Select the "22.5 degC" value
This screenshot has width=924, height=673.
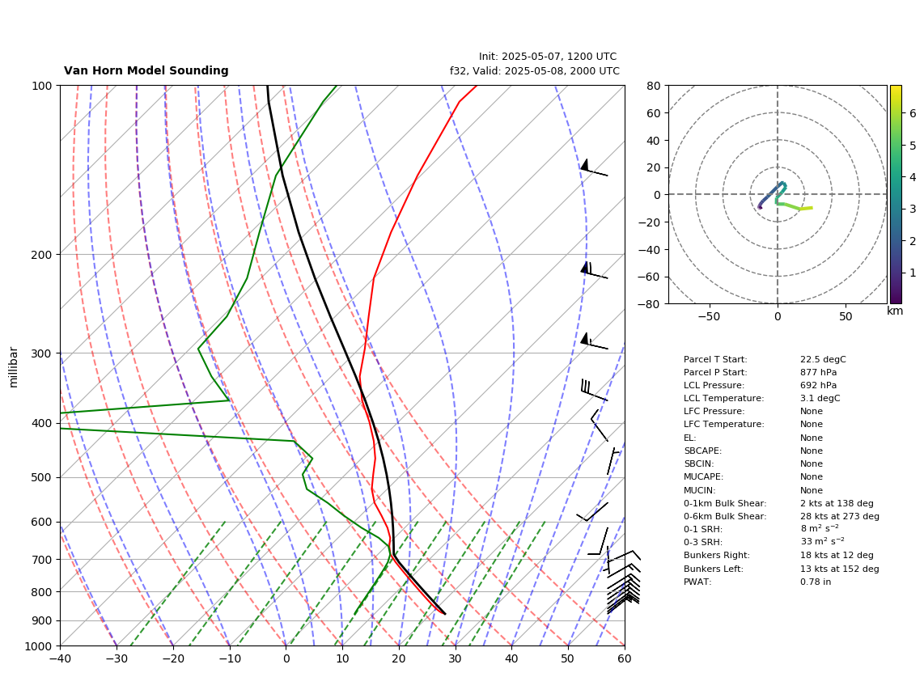(x=823, y=359)
